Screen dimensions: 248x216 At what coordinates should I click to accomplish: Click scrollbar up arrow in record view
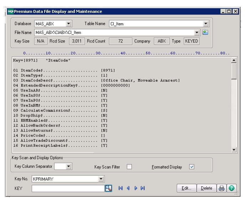click(x=234, y=60)
